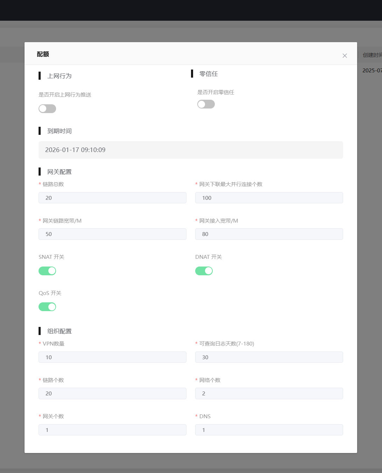Turn on the 零信任 switch
The width and height of the screenshot is (382, 473).
click(x=206, y=104)
